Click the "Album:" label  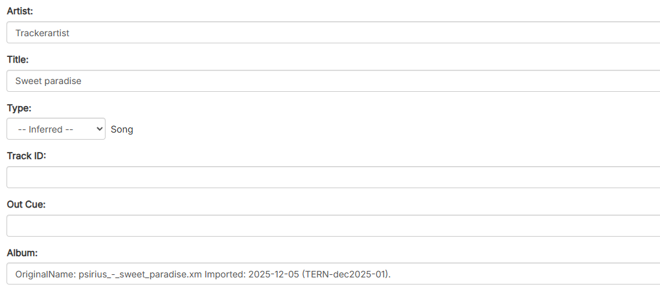pyautogui.click(x=22, y=253)
